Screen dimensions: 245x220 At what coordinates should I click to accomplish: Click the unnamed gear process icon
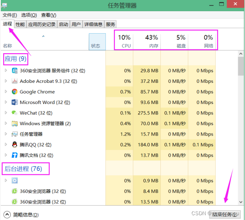(x=14, y=181)
